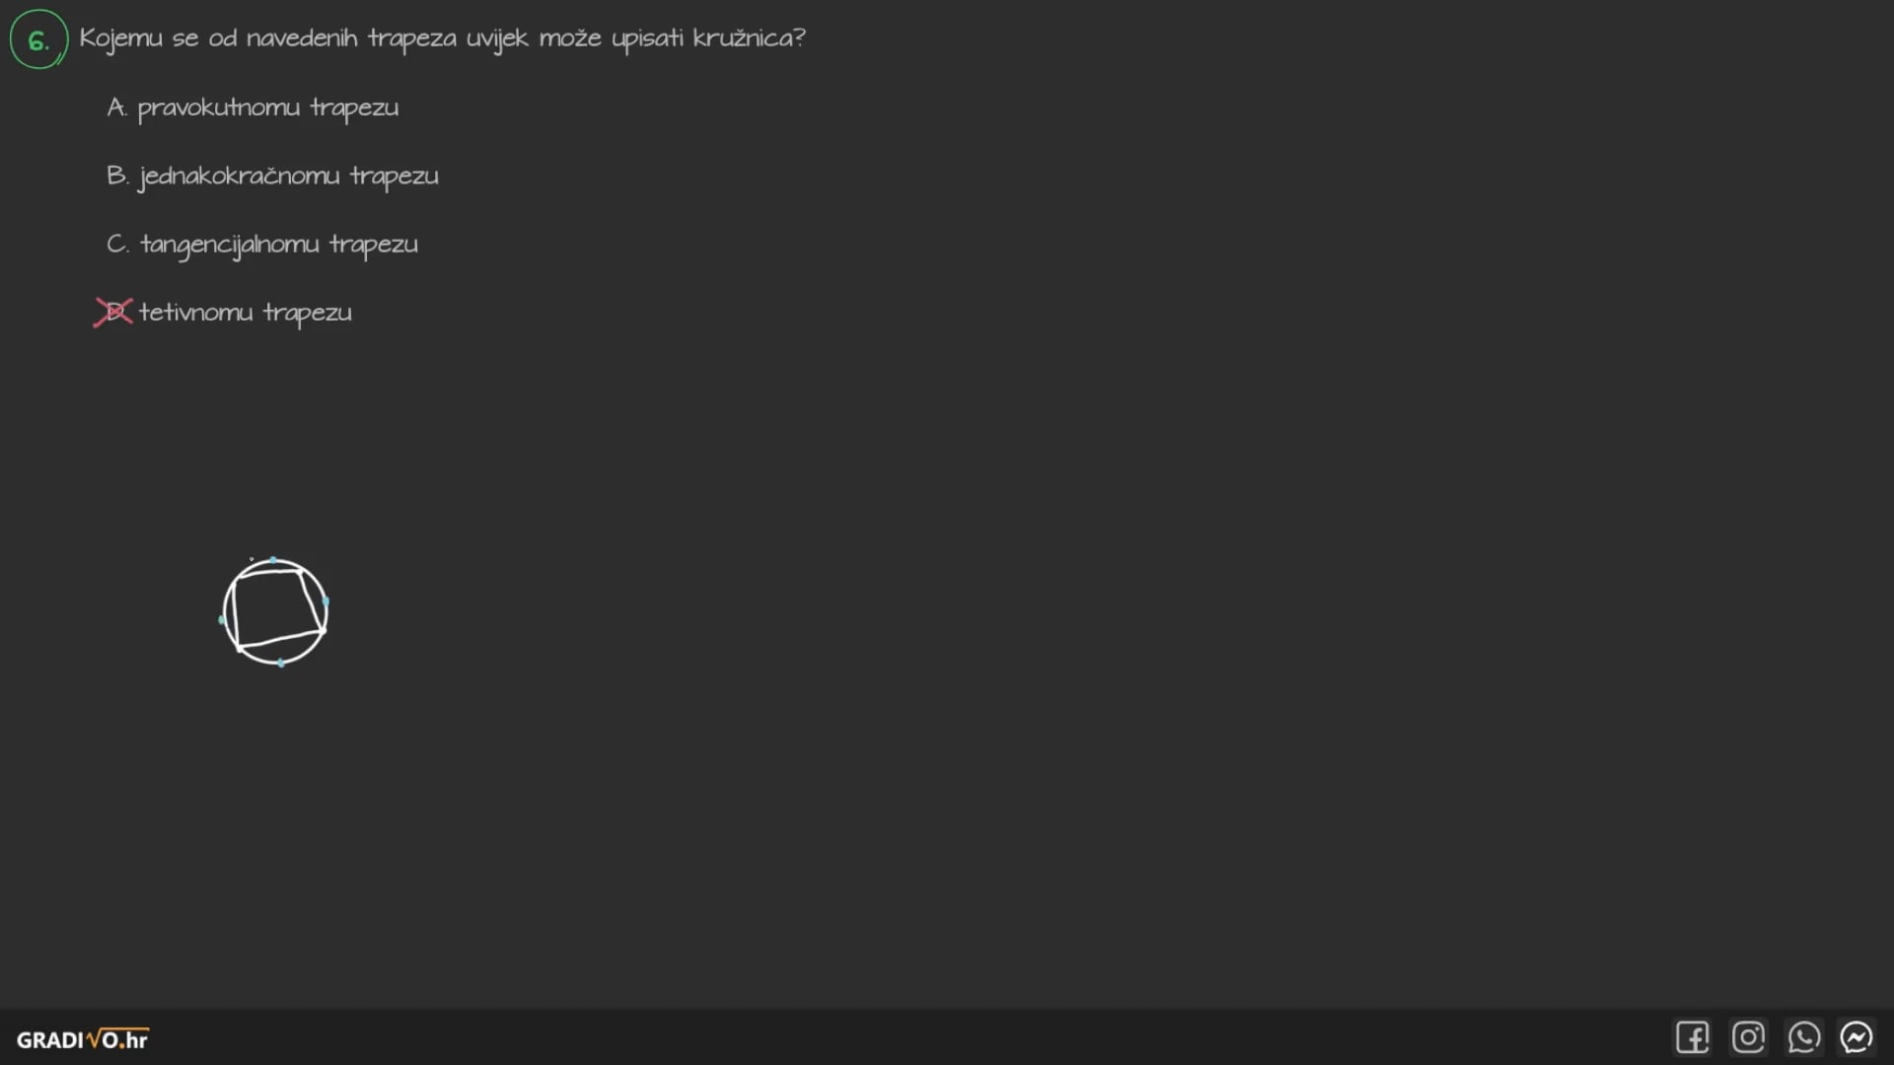Click the GRADIVO.hr logo

click(x=83, y=1039)
